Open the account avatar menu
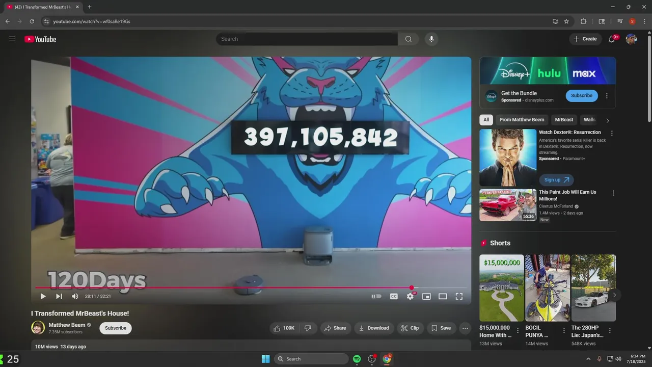 (631, 39)
